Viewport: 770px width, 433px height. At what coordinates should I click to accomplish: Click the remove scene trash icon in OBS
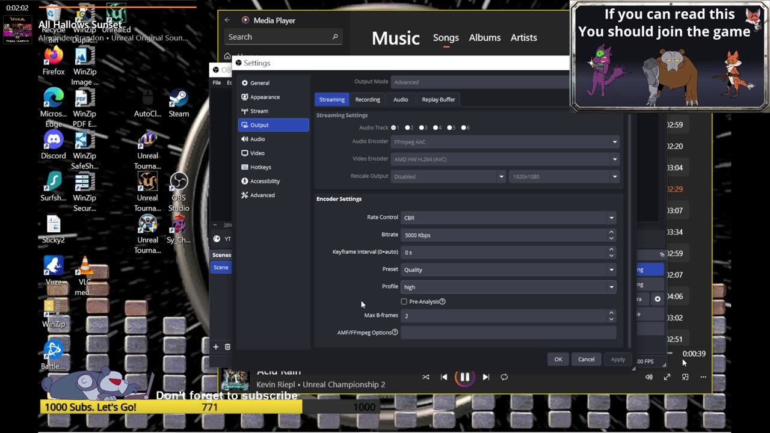point(227,346)
